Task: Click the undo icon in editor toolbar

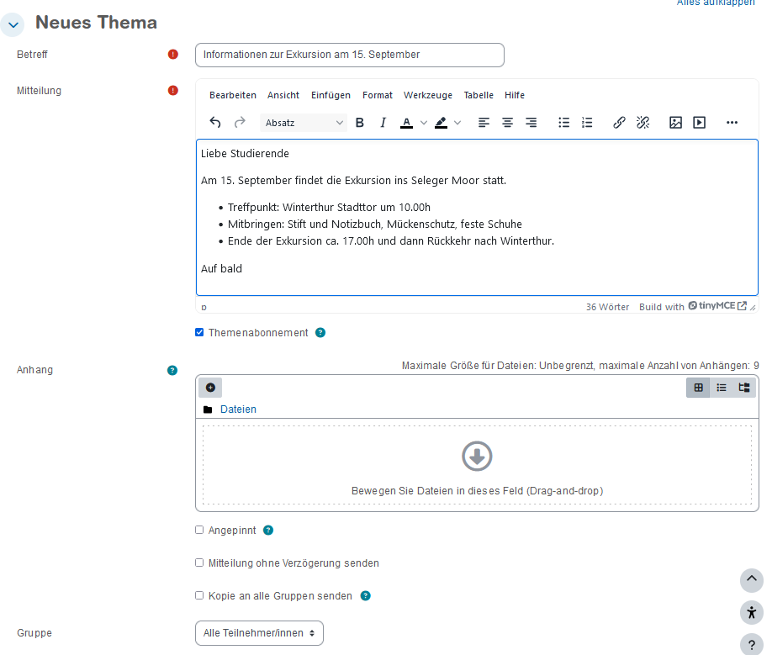Action: tap(215, 123)
